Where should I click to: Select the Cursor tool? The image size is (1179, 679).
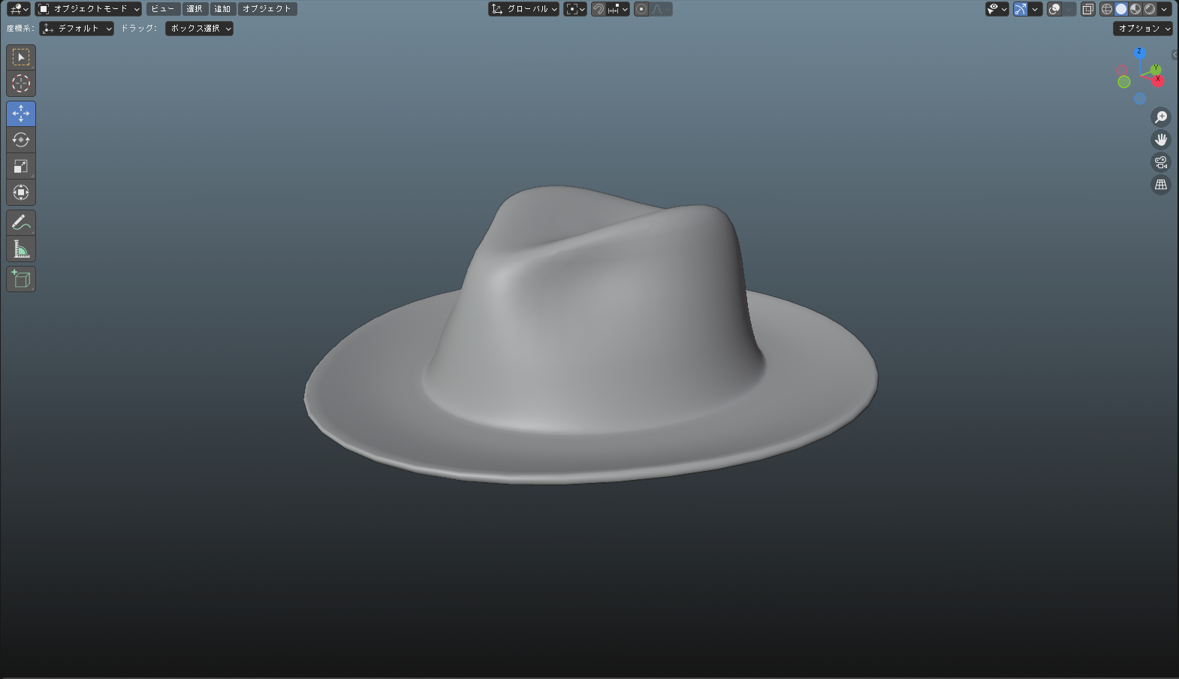point(21,83)
